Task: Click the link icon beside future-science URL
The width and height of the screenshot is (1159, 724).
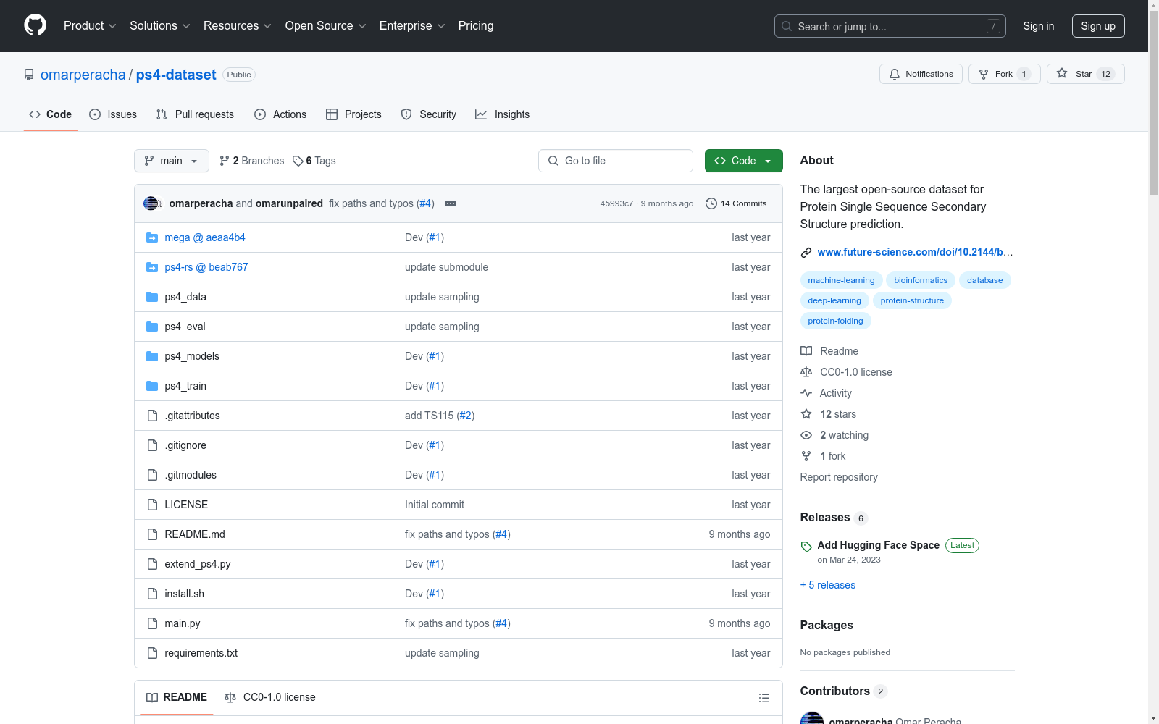Action: click(806, 253)
